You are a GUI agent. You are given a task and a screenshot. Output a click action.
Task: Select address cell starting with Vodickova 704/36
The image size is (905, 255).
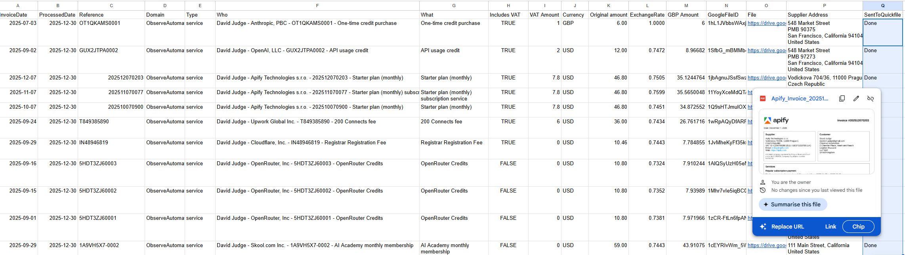click(x=825, y=81)
